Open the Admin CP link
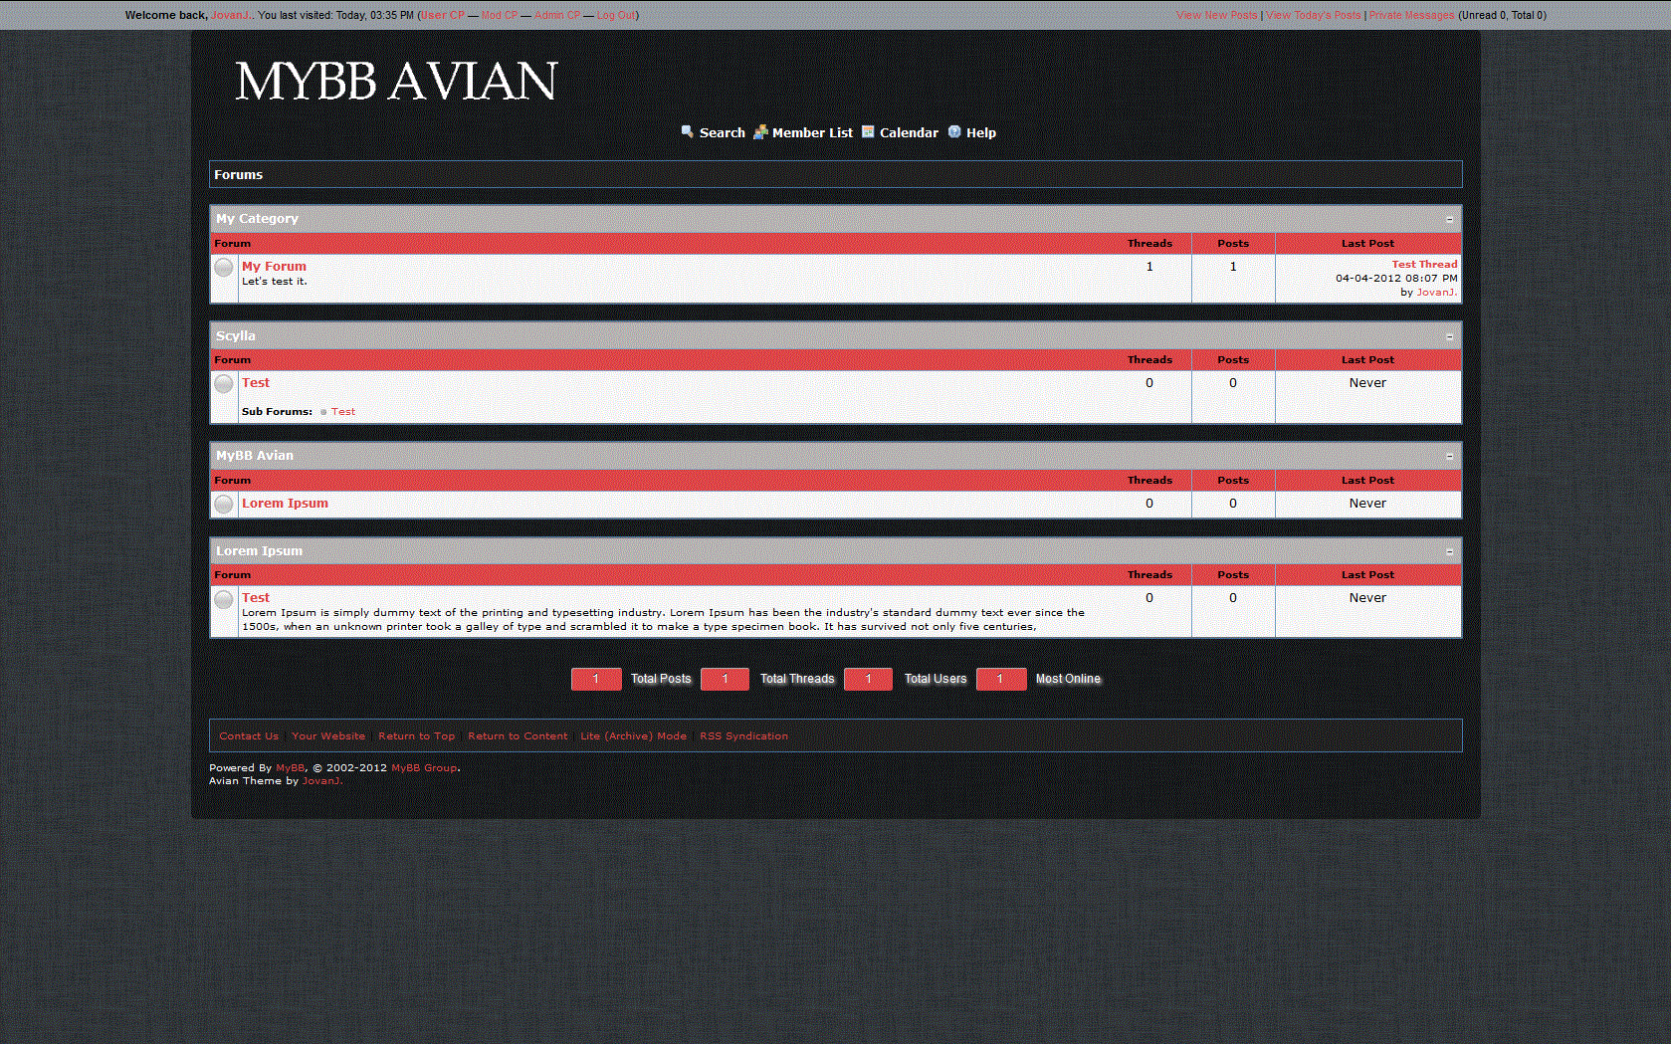This screenshot has width=1671, height=1044. point(557,15)
